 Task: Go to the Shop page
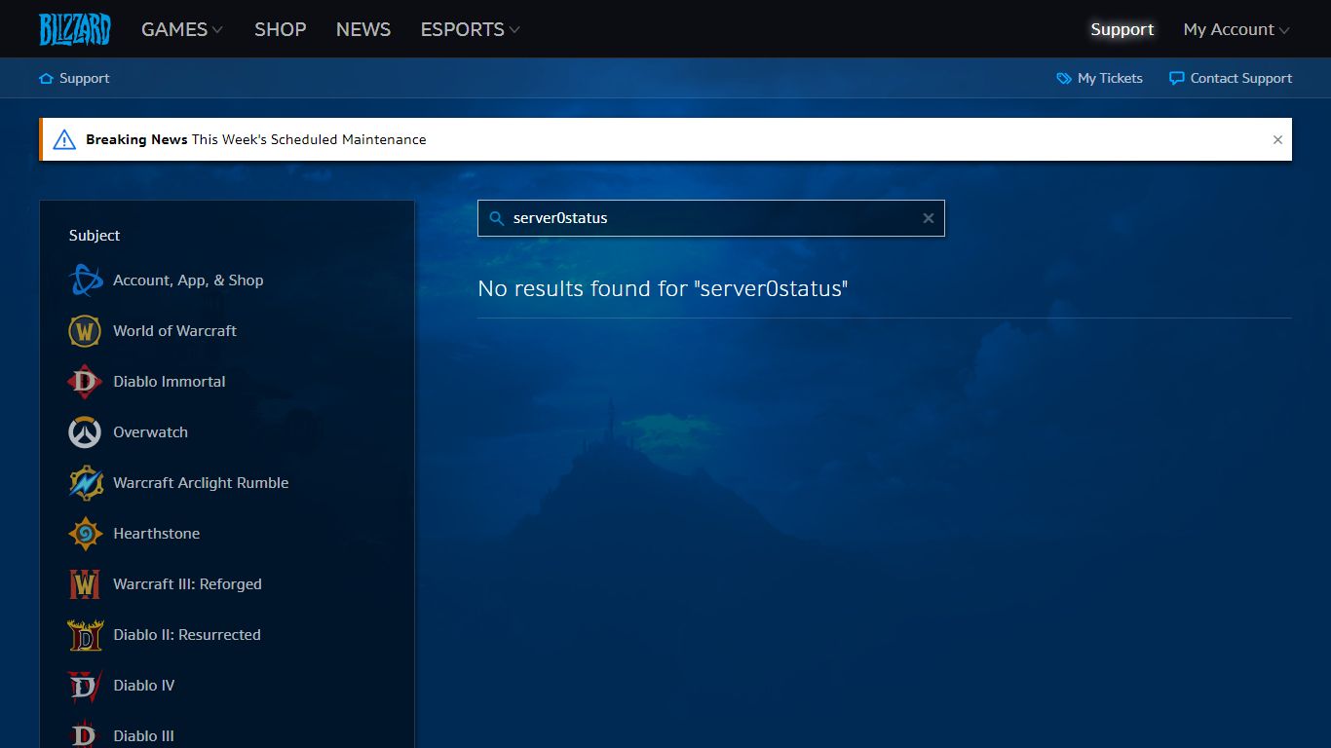[x=281, y=29]
